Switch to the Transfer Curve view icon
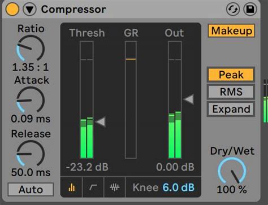The image size is (268, 205). tap(93, 187)
